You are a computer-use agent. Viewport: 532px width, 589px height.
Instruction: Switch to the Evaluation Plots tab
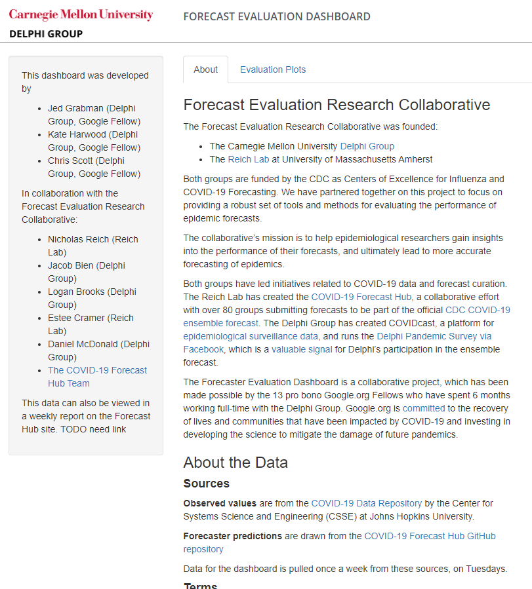tap(273, 69)
